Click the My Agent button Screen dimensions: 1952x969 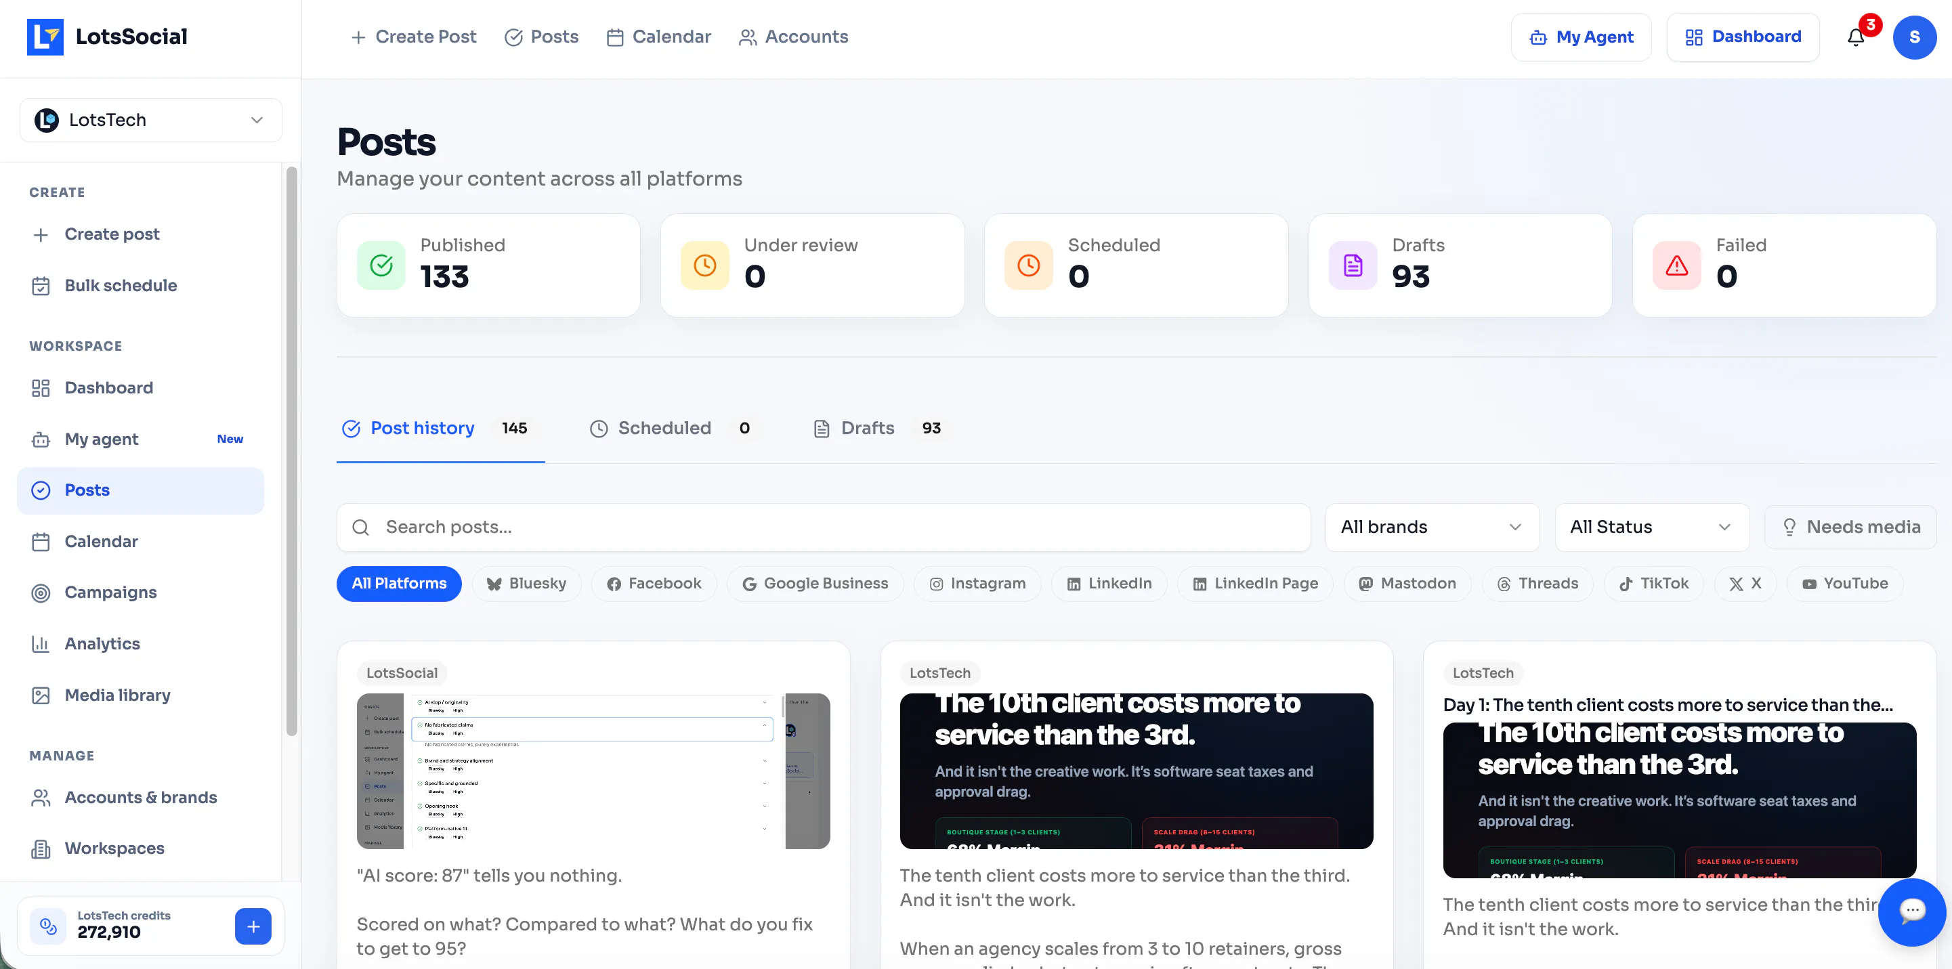point(1581,37)
